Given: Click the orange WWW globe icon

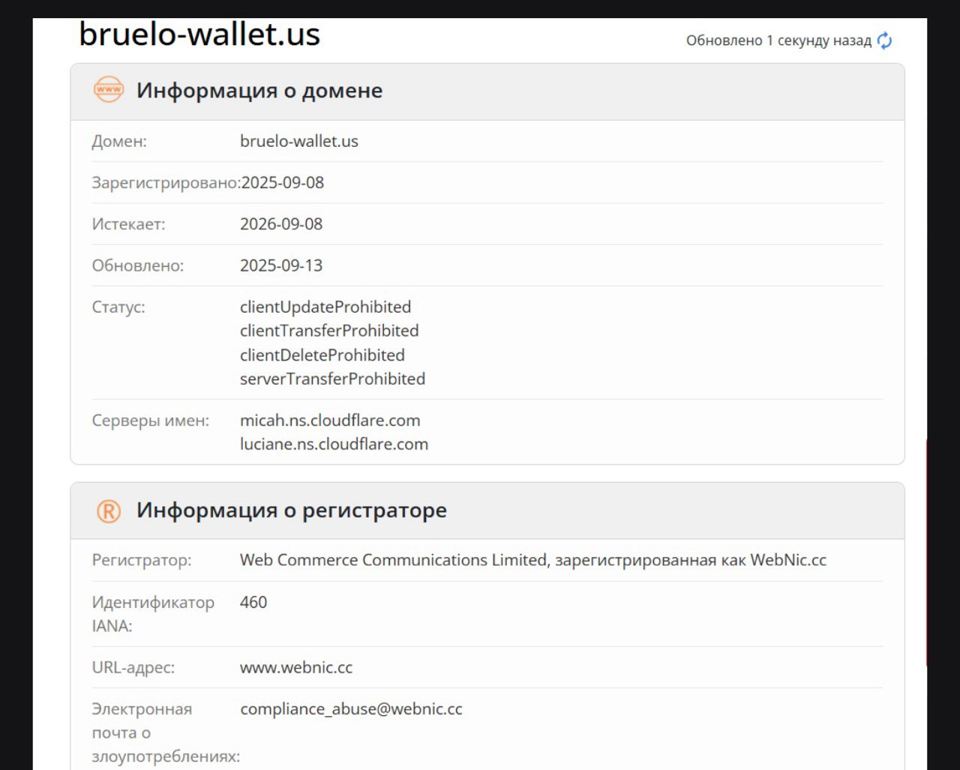Looking at the screenshot, I should tap(109, 90).
